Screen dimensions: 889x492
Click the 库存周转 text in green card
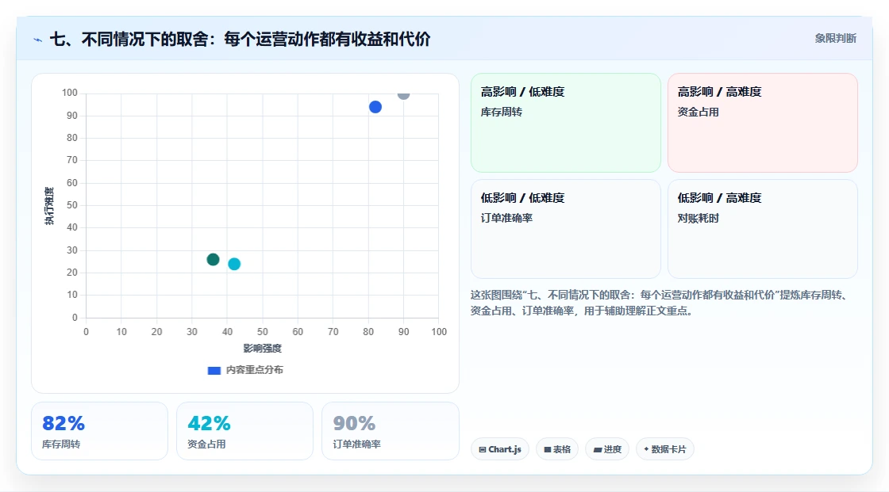[x=501, y=112]
